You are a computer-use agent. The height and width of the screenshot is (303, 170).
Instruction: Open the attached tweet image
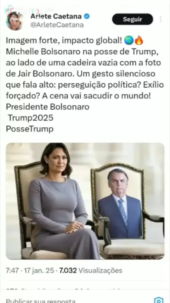point(85,201)
